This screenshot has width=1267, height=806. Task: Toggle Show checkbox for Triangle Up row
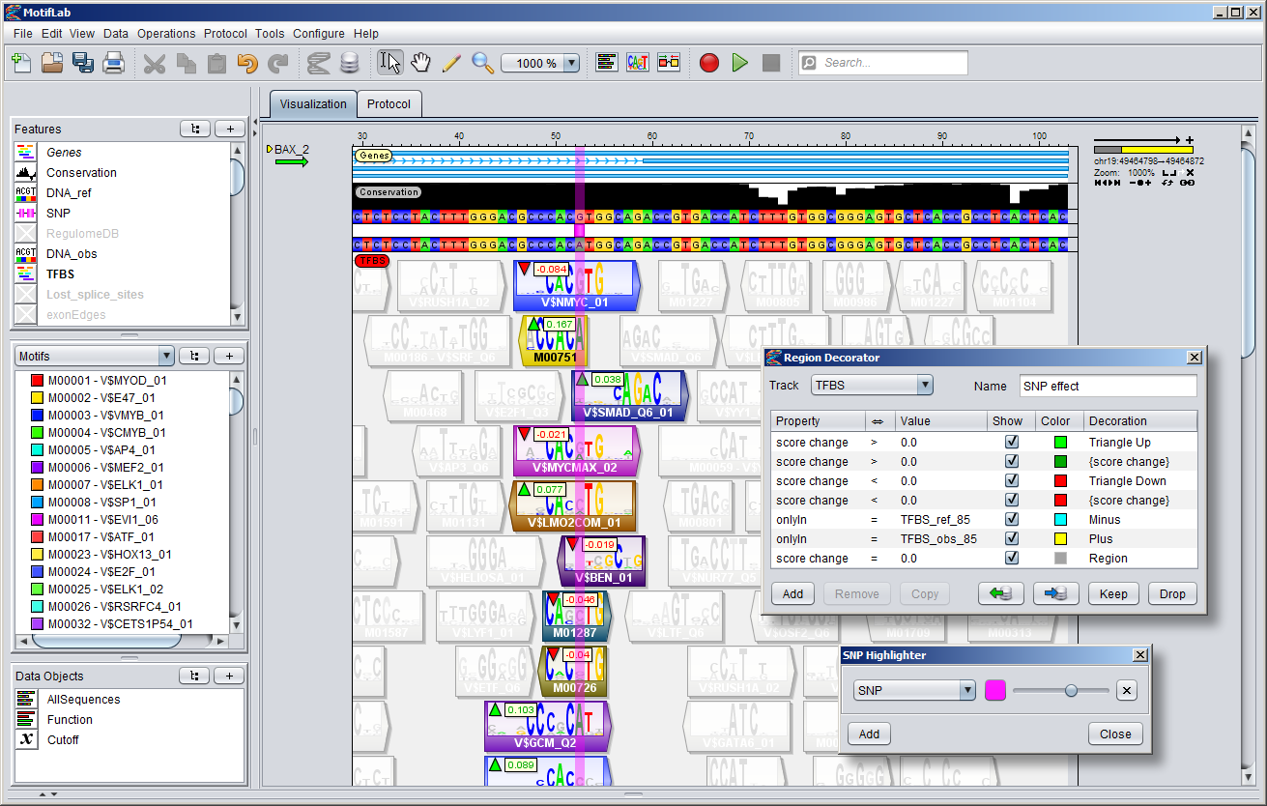tap(1011, 442)
